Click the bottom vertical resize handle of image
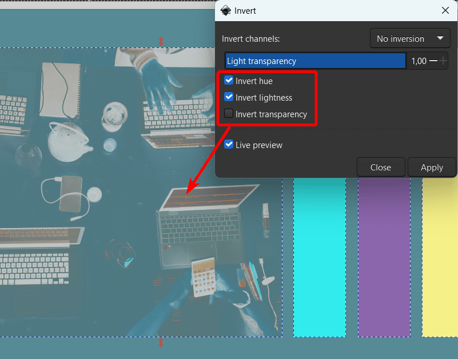This screenshot has width=458, height=359. (x=161, y=342)
